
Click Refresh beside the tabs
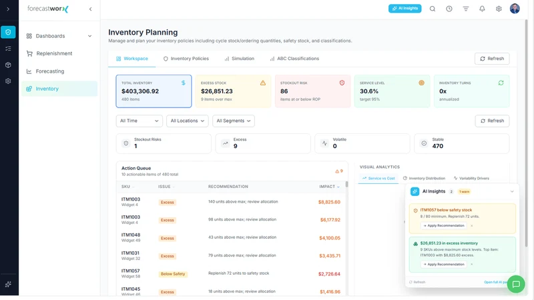tap(492, 59)
